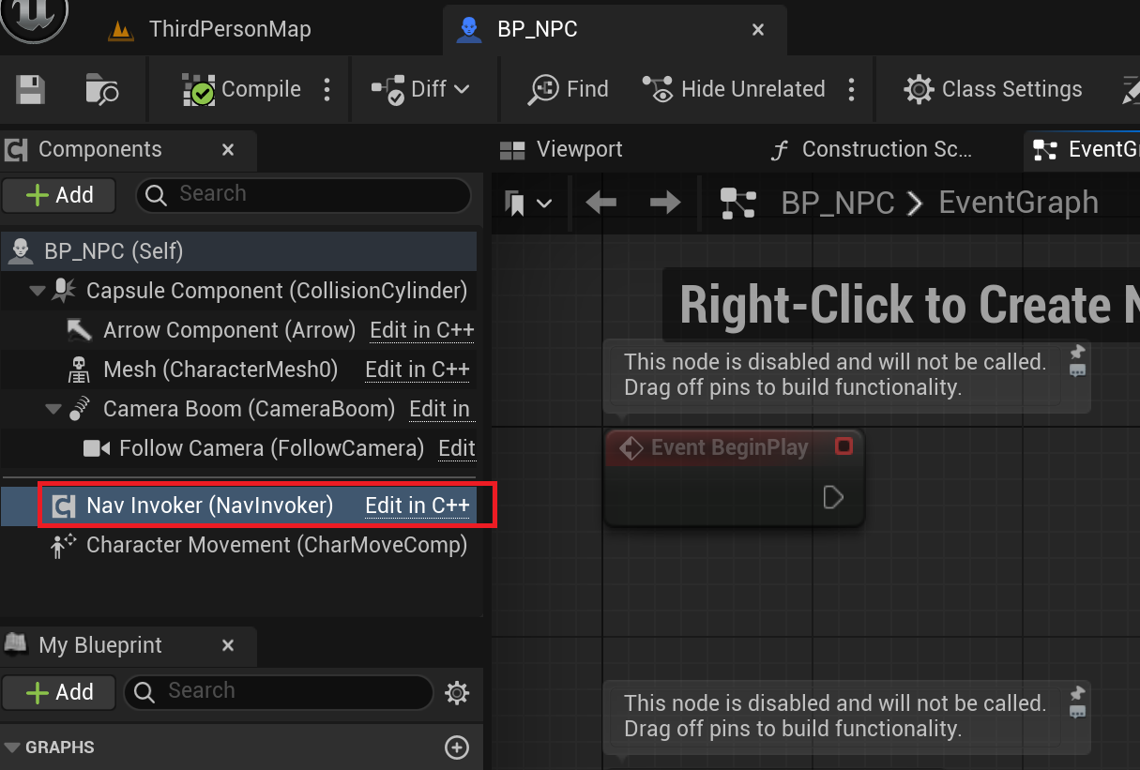The image size is (1140, 770).
Task: Navigate forward in graph history
Action: [x=665, y=203]
